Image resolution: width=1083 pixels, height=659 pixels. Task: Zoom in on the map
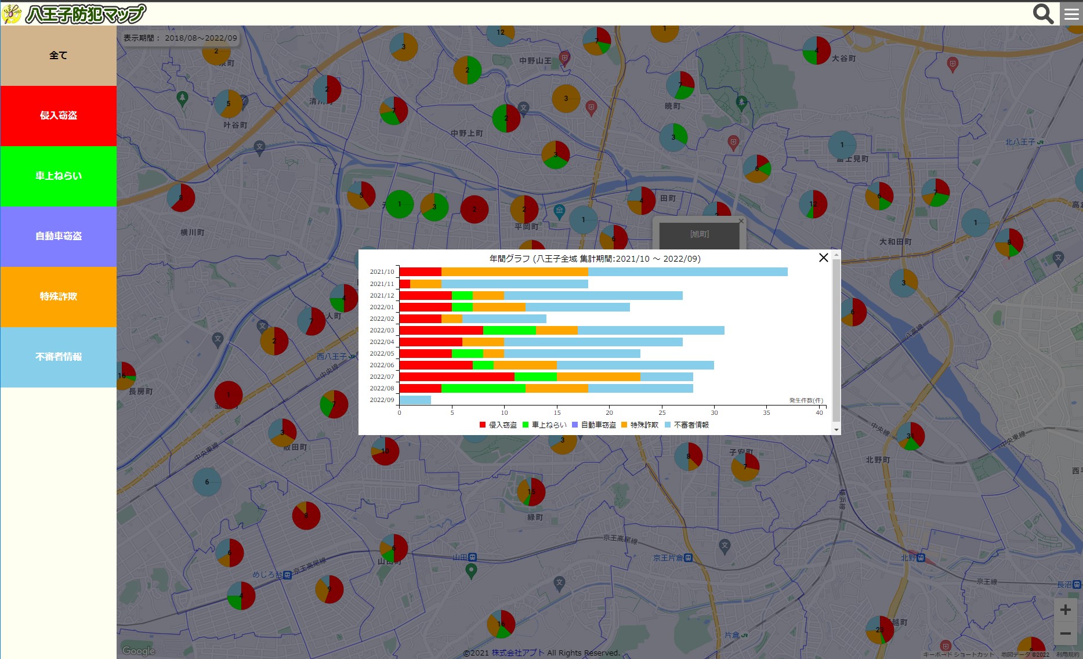[x=1065, y=610]
